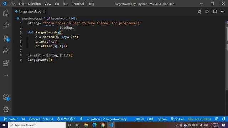Open the Edit menu
This screenshot has height=128, width=228.
coord(21,4)
